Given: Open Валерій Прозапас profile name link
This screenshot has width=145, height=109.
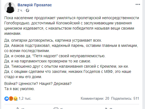Looking at the screenshot, I should point(35,5).
